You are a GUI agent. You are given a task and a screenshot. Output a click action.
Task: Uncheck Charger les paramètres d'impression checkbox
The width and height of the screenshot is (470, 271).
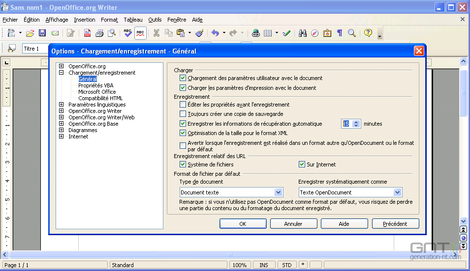tap(183, 88)
